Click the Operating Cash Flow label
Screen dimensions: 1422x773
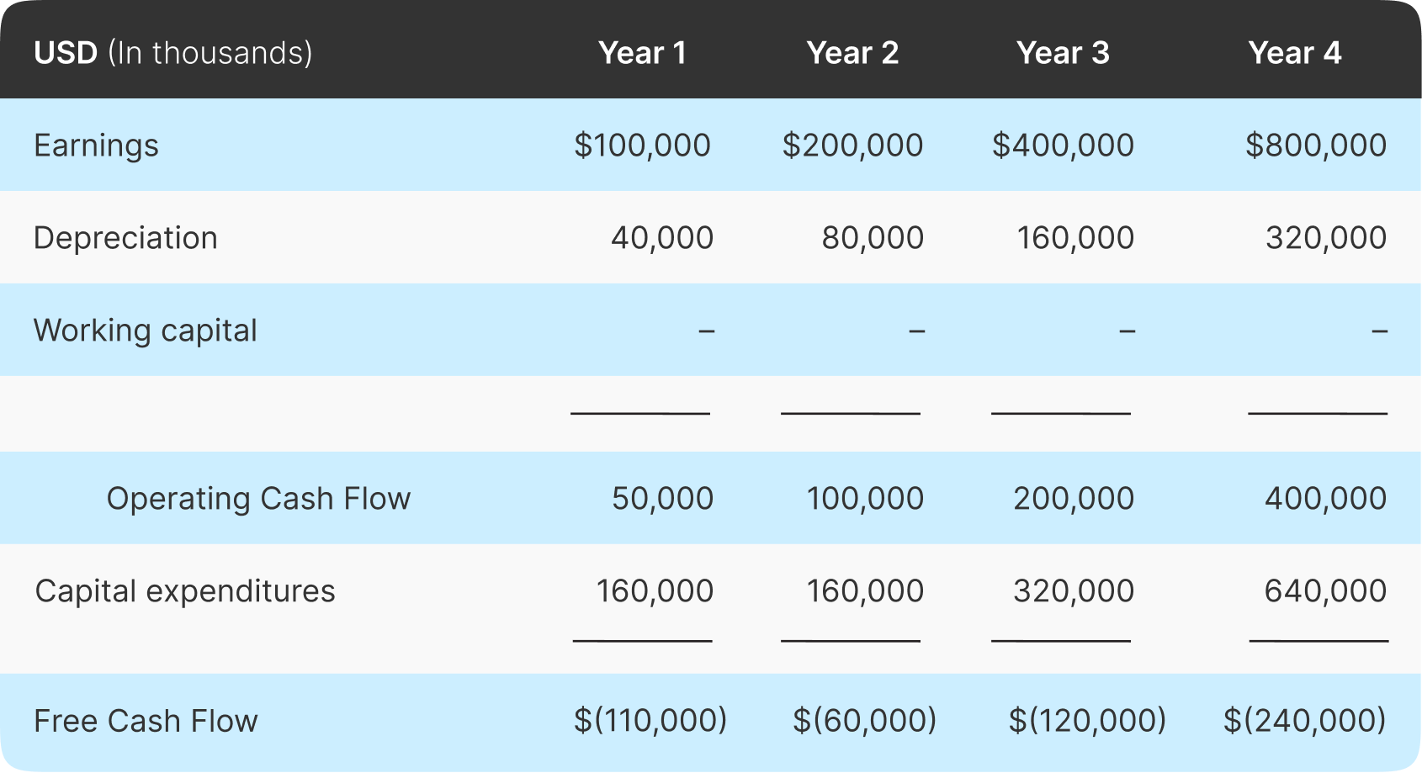(x=258, y=499)
